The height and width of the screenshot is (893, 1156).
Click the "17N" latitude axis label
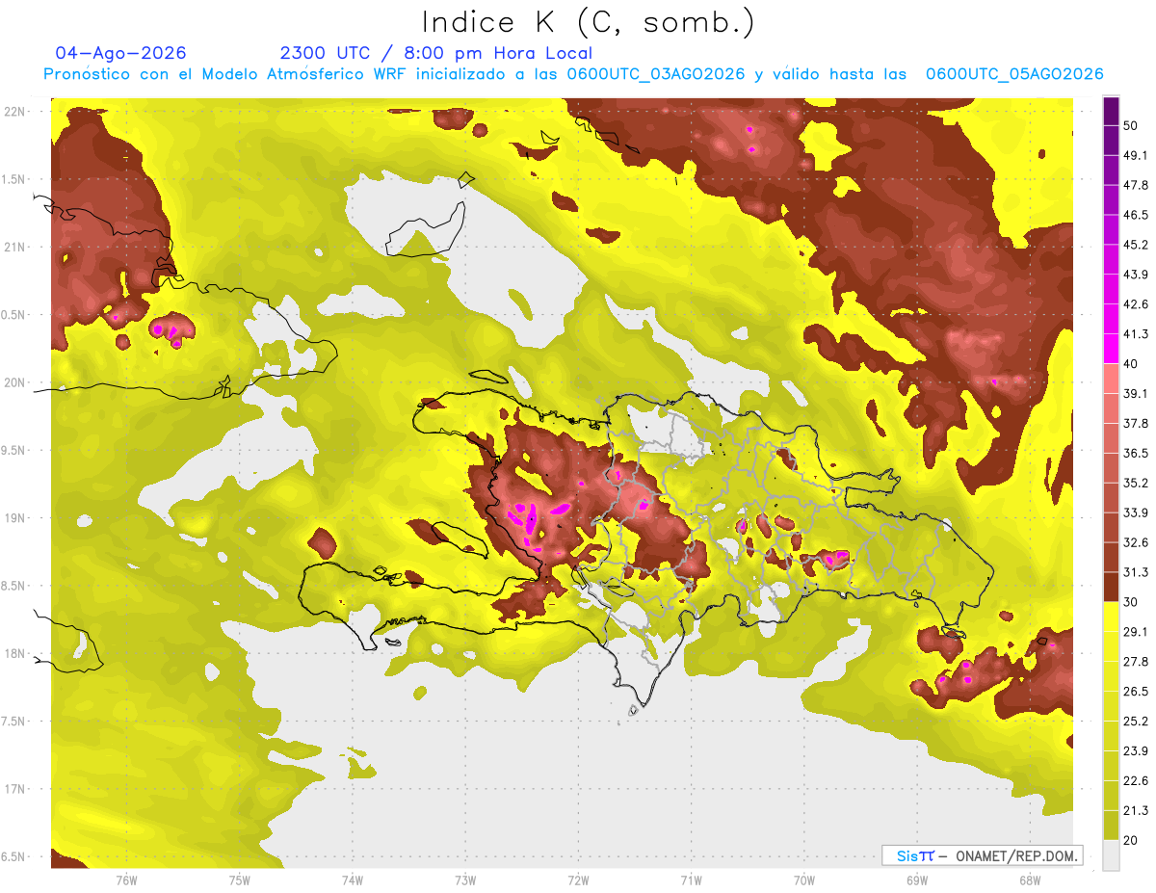(x=15, y=789)
